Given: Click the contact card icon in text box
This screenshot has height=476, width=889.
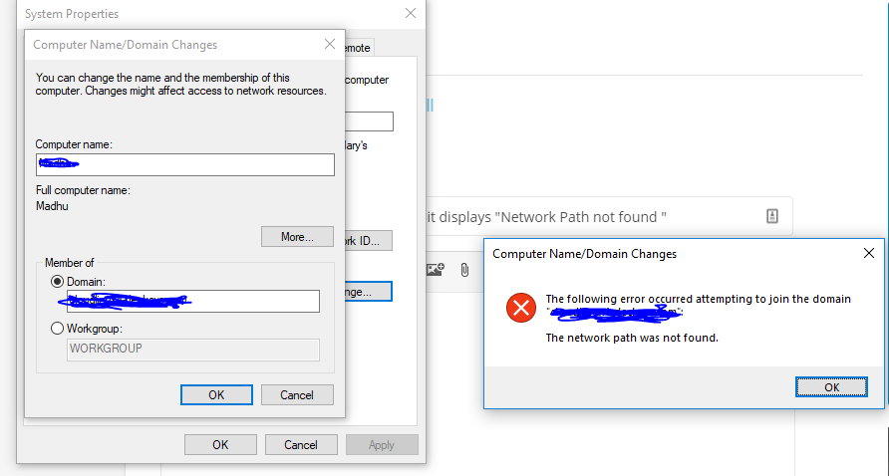Looking at the screenshot, I should (772, 216).
